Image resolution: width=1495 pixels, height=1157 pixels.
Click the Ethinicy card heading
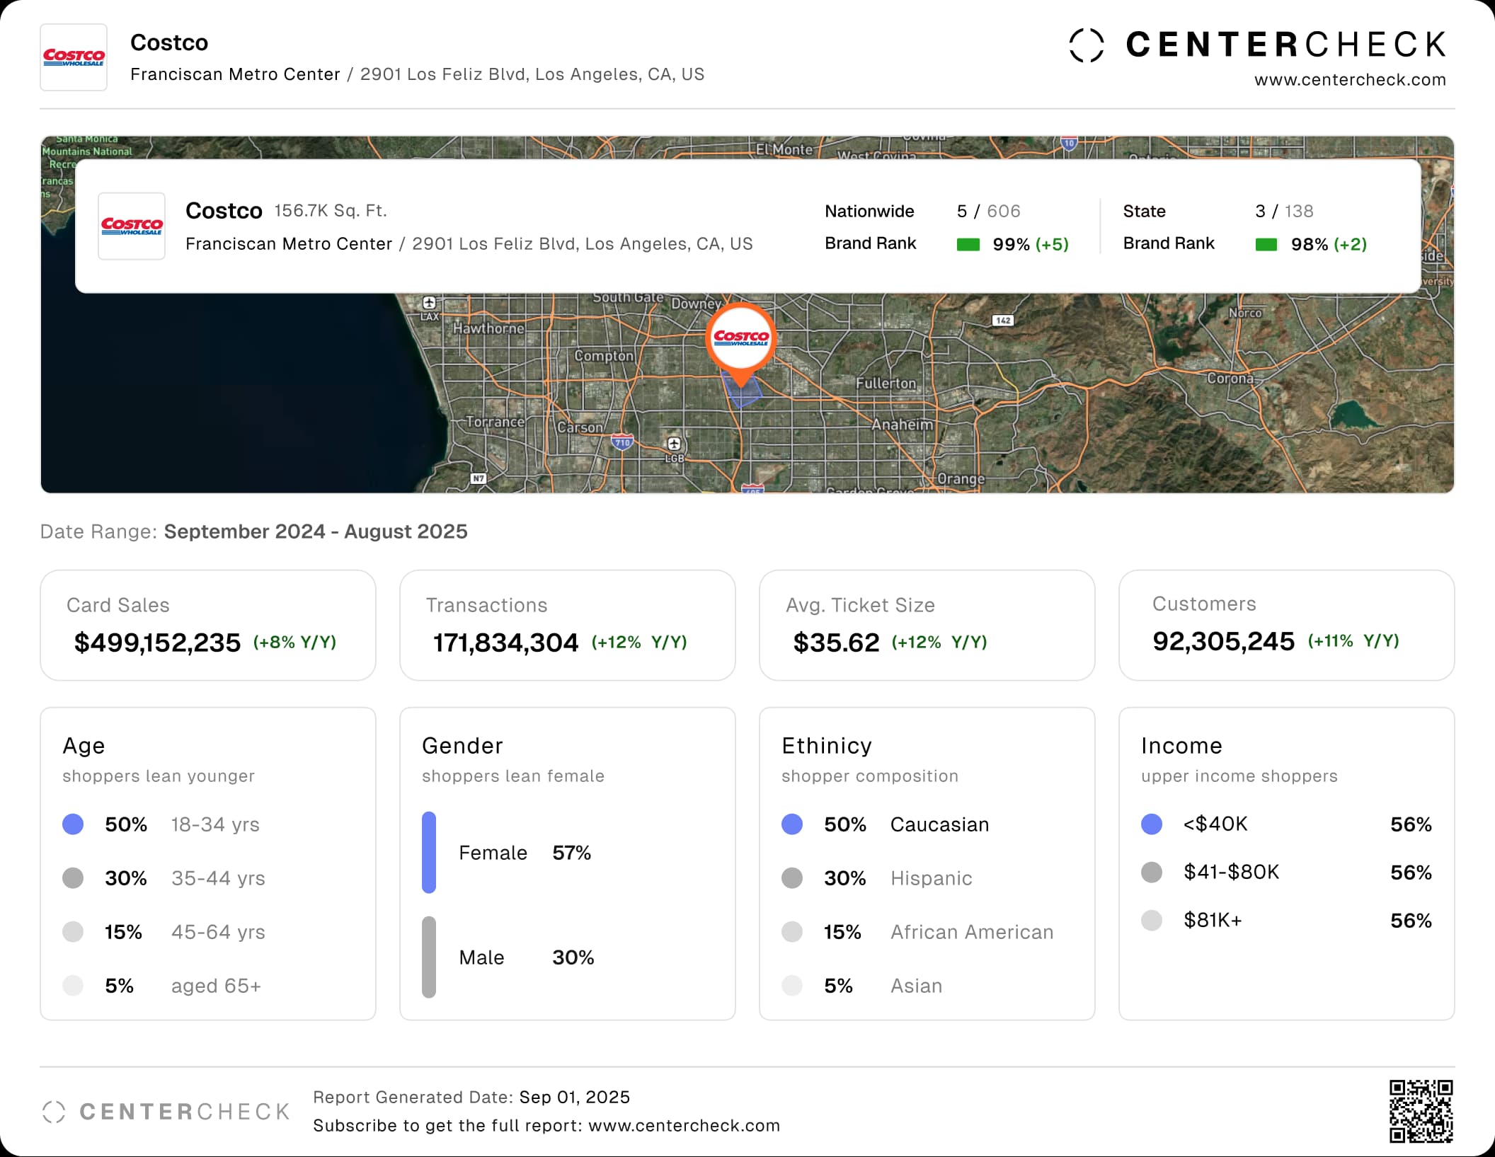827,746
